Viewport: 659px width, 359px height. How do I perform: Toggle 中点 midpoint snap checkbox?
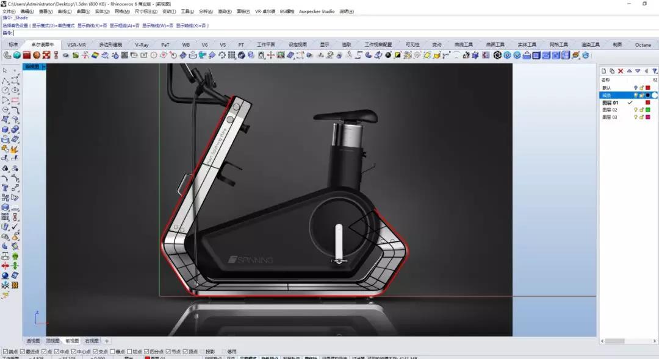(x=57, y=352)
